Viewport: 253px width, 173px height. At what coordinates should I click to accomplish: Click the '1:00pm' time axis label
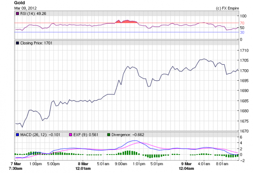(35, 164)
